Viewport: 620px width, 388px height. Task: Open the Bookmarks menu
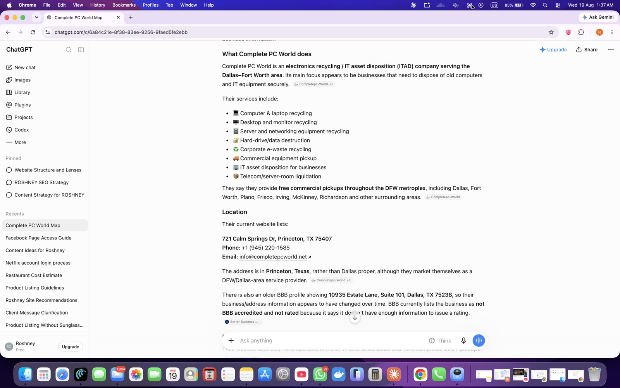(124, 5)
